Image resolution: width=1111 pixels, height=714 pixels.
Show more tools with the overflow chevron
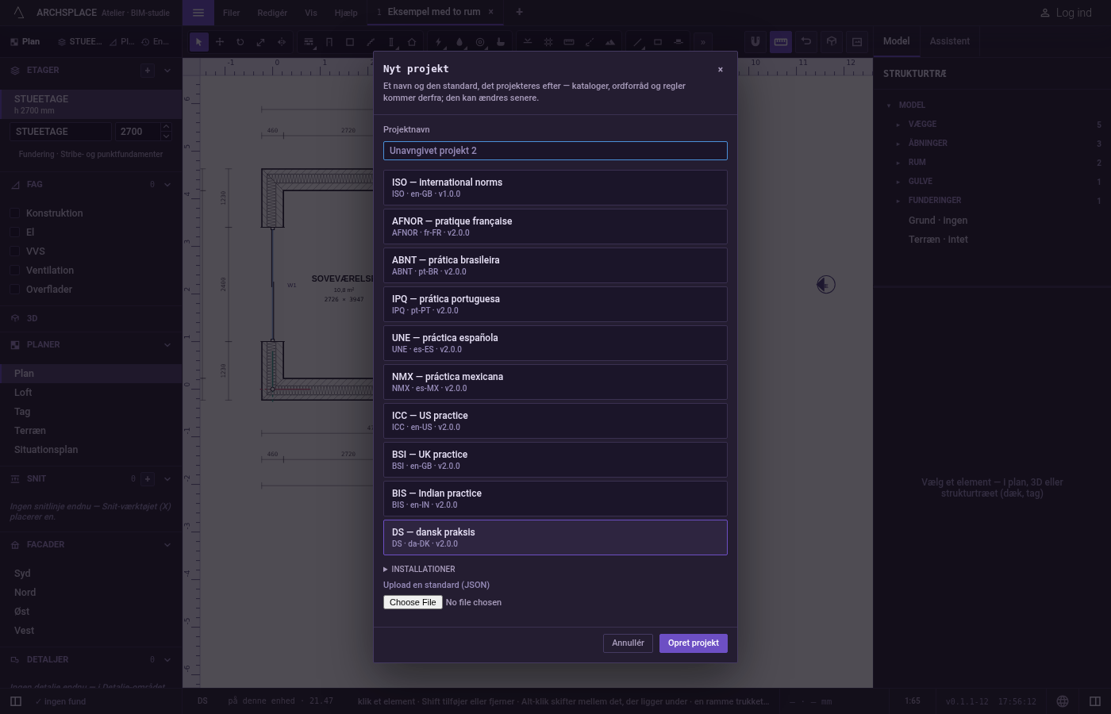coord(702,42)
